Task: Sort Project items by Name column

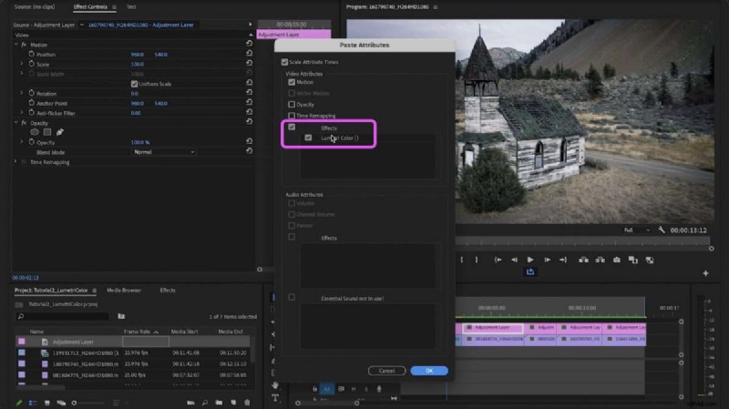Action: 36,332
